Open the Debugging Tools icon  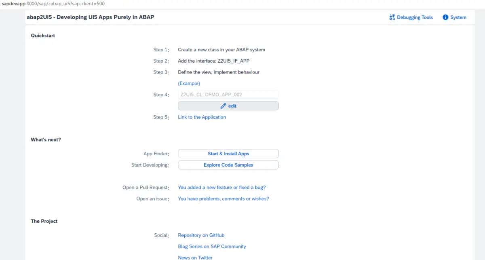pyautogui.click(x=392, y=17)
